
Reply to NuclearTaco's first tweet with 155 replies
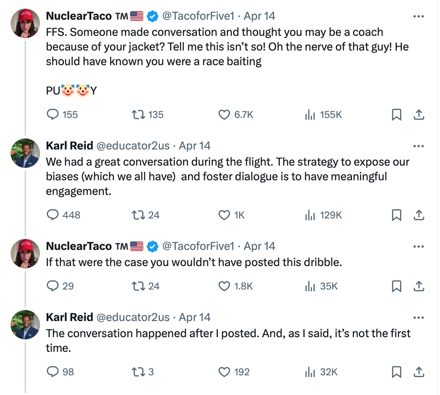click(x=53, y=115)
